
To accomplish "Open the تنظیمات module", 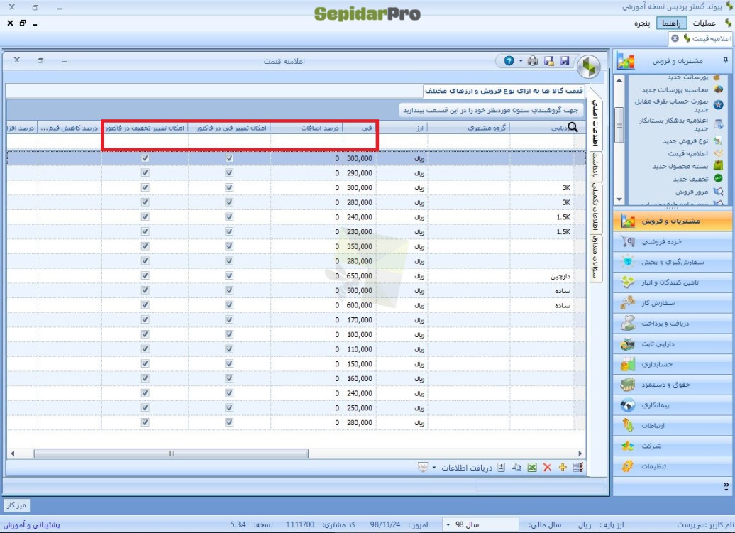I will coord(672,466).
